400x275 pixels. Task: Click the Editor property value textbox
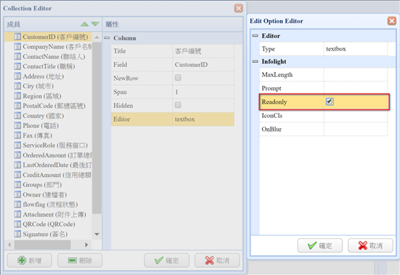coord(203,119)
